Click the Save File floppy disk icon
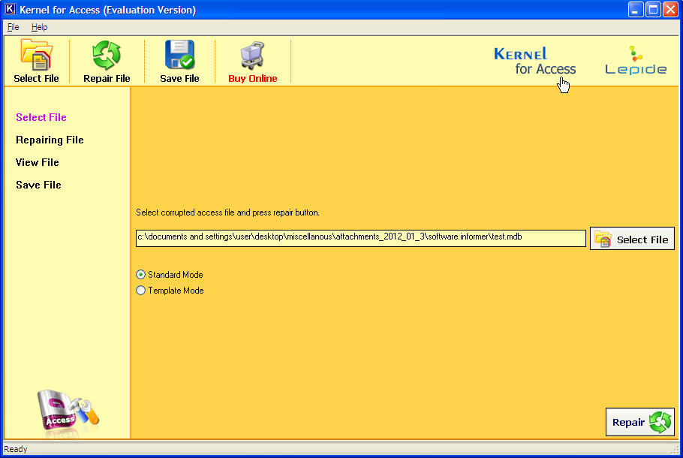The width and height of the screenshot is (683, 458). pyautogui.click(x=179, y=56)
